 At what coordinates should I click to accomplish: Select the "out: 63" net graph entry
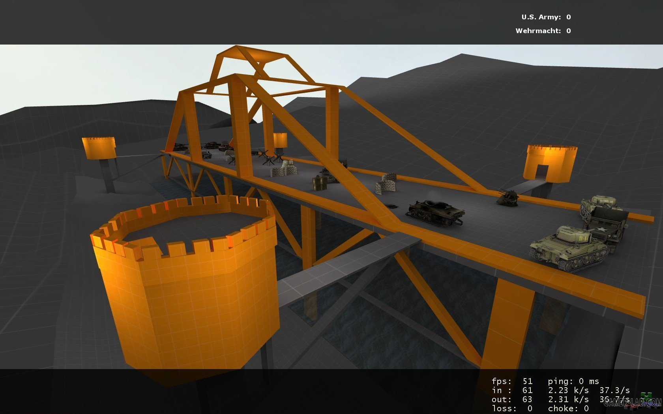(x=512, y=399)
